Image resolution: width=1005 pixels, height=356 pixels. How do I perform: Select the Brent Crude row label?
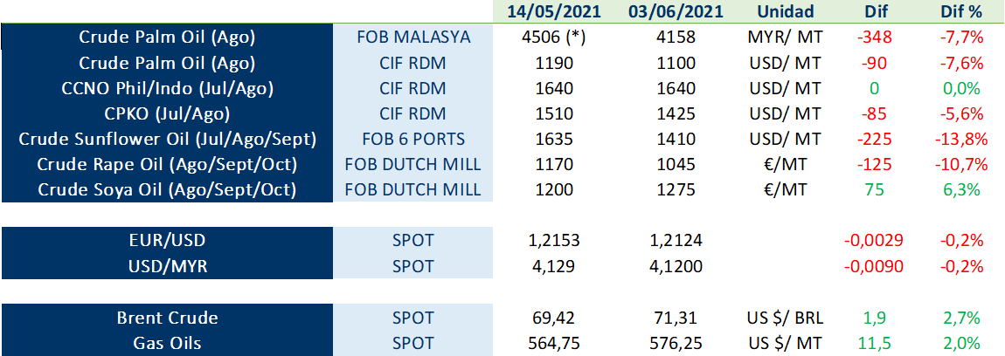(167, 318)
